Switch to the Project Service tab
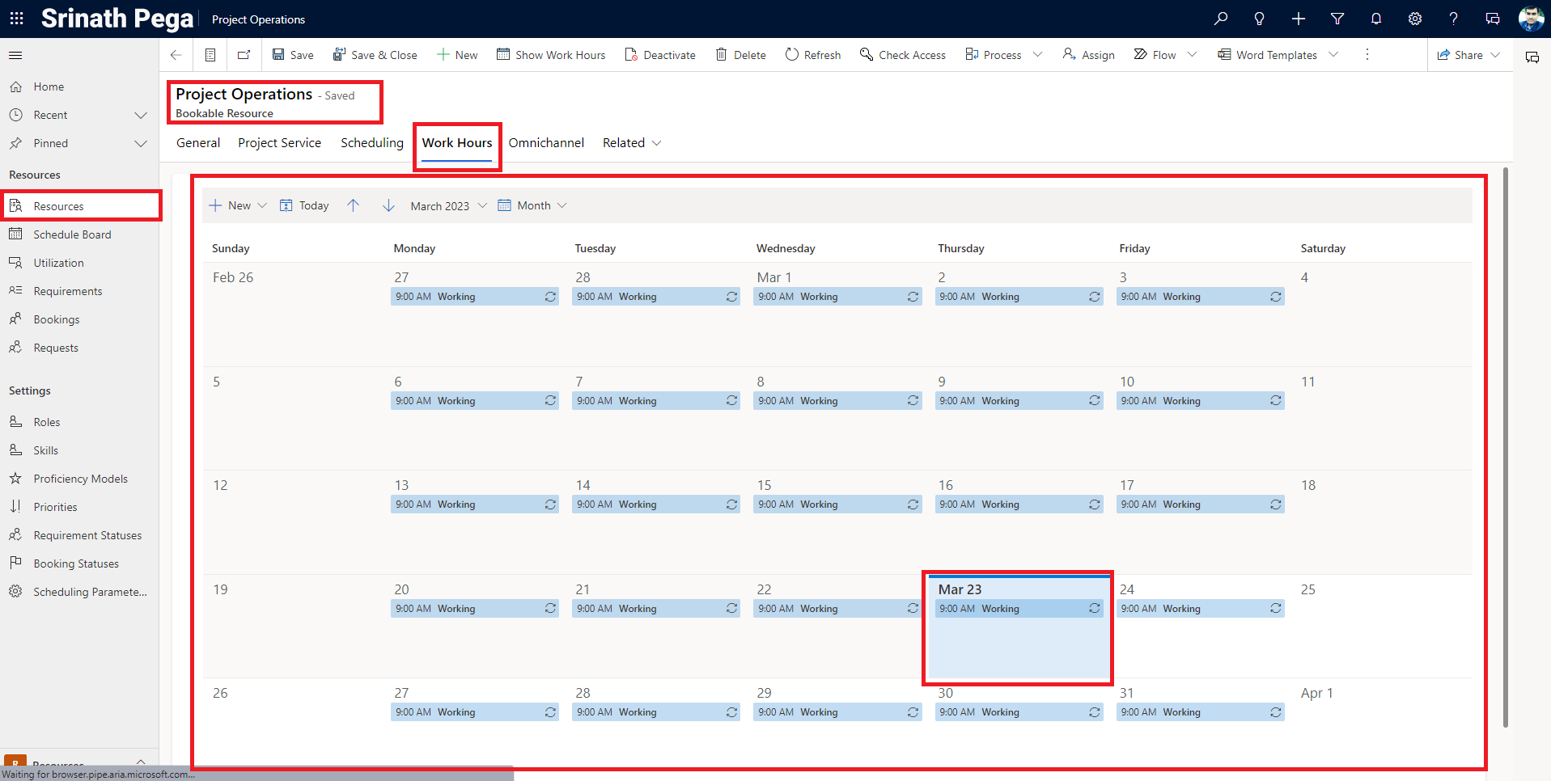The width and height of the screenshot is (1551, 781). [x=279, y=143]
